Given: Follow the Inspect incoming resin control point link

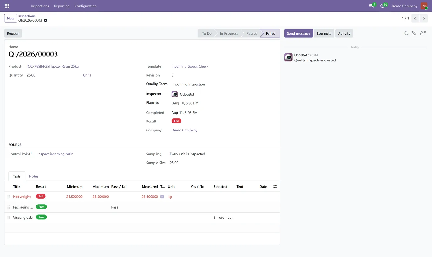Looking at the screenshot, I should pyautogui.click(x=55, y=154).
